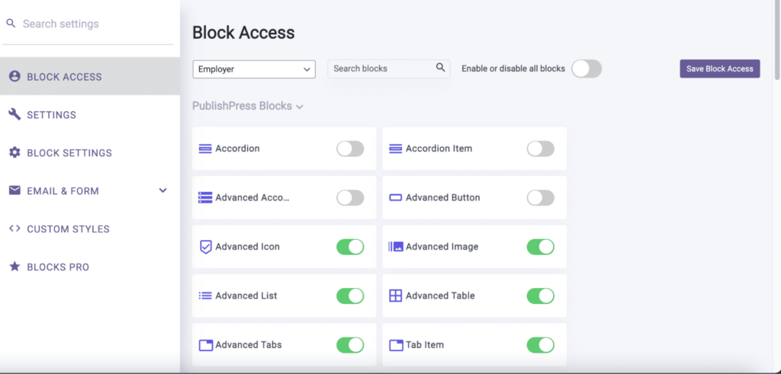
Task: Switch off the Advanced List toggle
Action: [350, 296]
